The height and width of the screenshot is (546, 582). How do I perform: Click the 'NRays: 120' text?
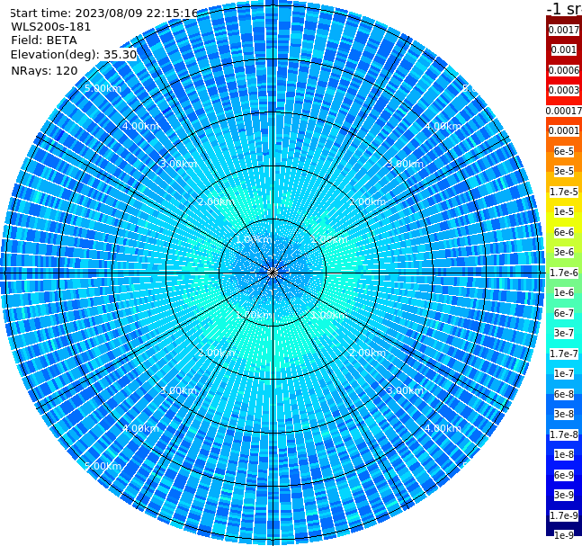(44, 70)
